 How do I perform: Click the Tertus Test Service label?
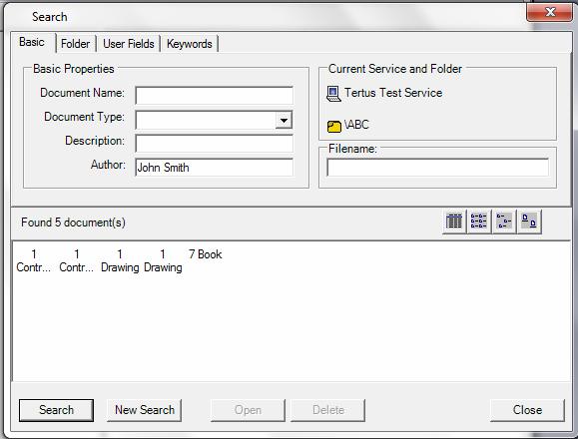393,93
